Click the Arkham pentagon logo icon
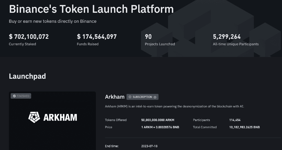Viewport: 282px width, 150px height. [34, 117]
